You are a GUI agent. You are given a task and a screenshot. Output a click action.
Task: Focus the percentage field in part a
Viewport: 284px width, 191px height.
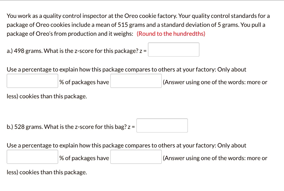coord(32,81)
